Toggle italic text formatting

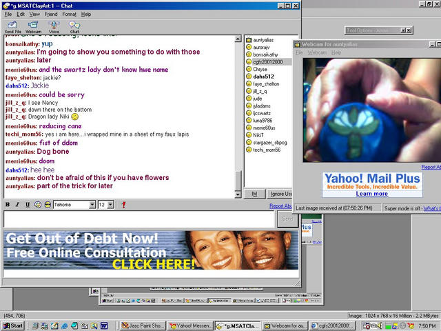(17, 205)
